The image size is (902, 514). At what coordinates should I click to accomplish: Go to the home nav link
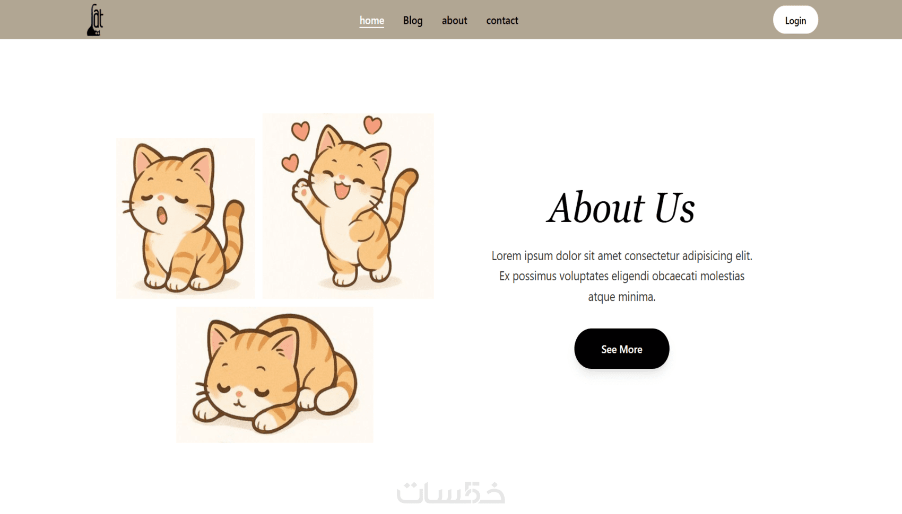[371, 21]
